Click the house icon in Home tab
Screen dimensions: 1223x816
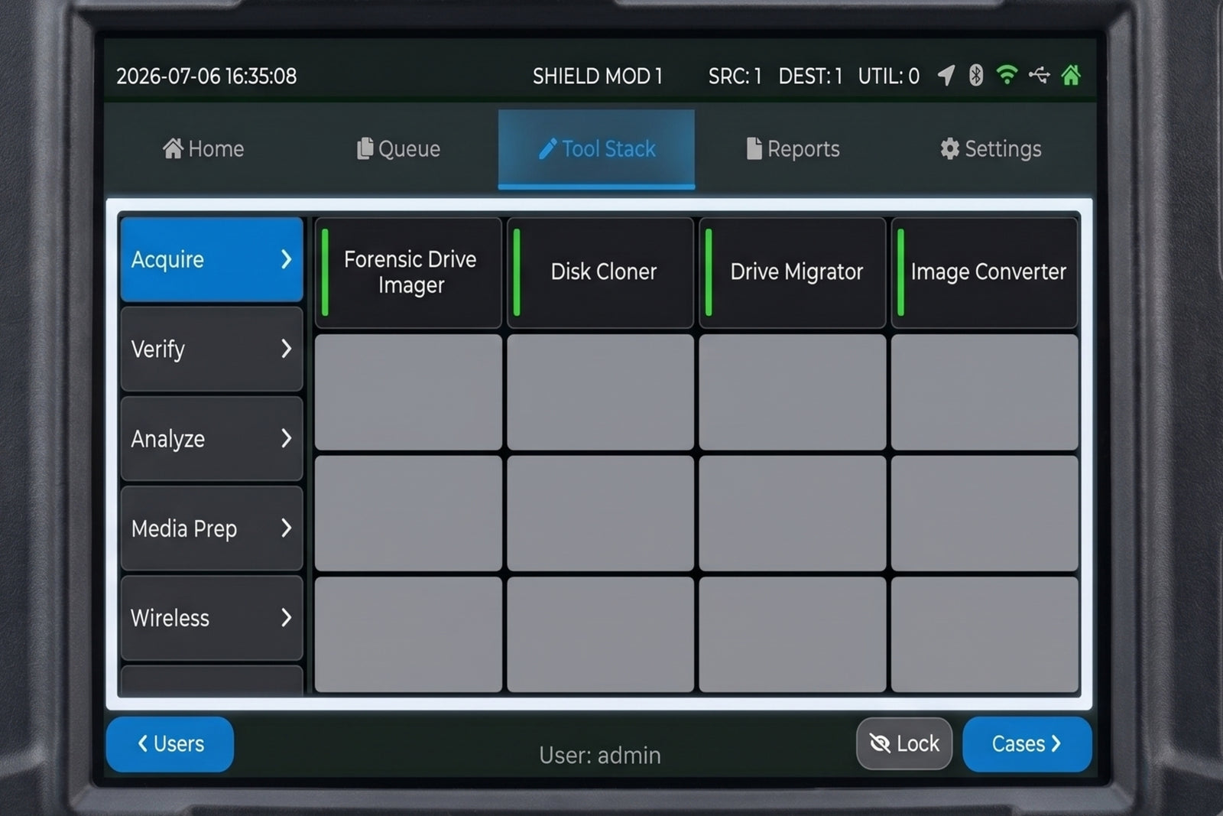click(173, 148)
